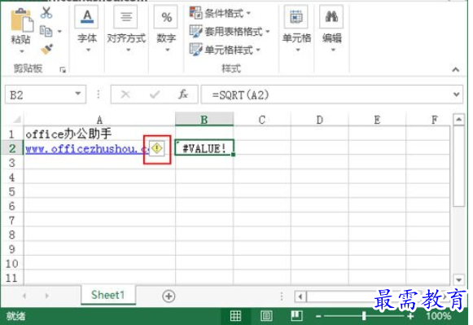Open the 粘贴 paste options arrow
This screenshot has height=325, width=473.
click(x=21, y=51)
